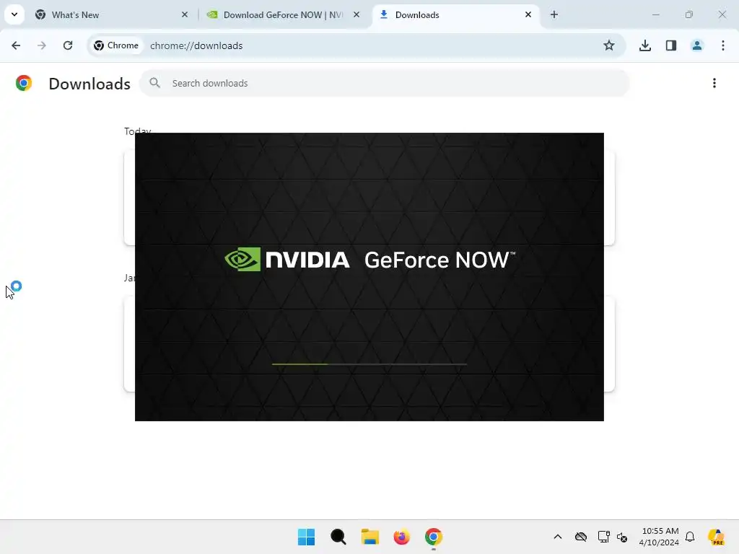Close the What's New tab
Viewport: 739px width, 554px height.
185,15
